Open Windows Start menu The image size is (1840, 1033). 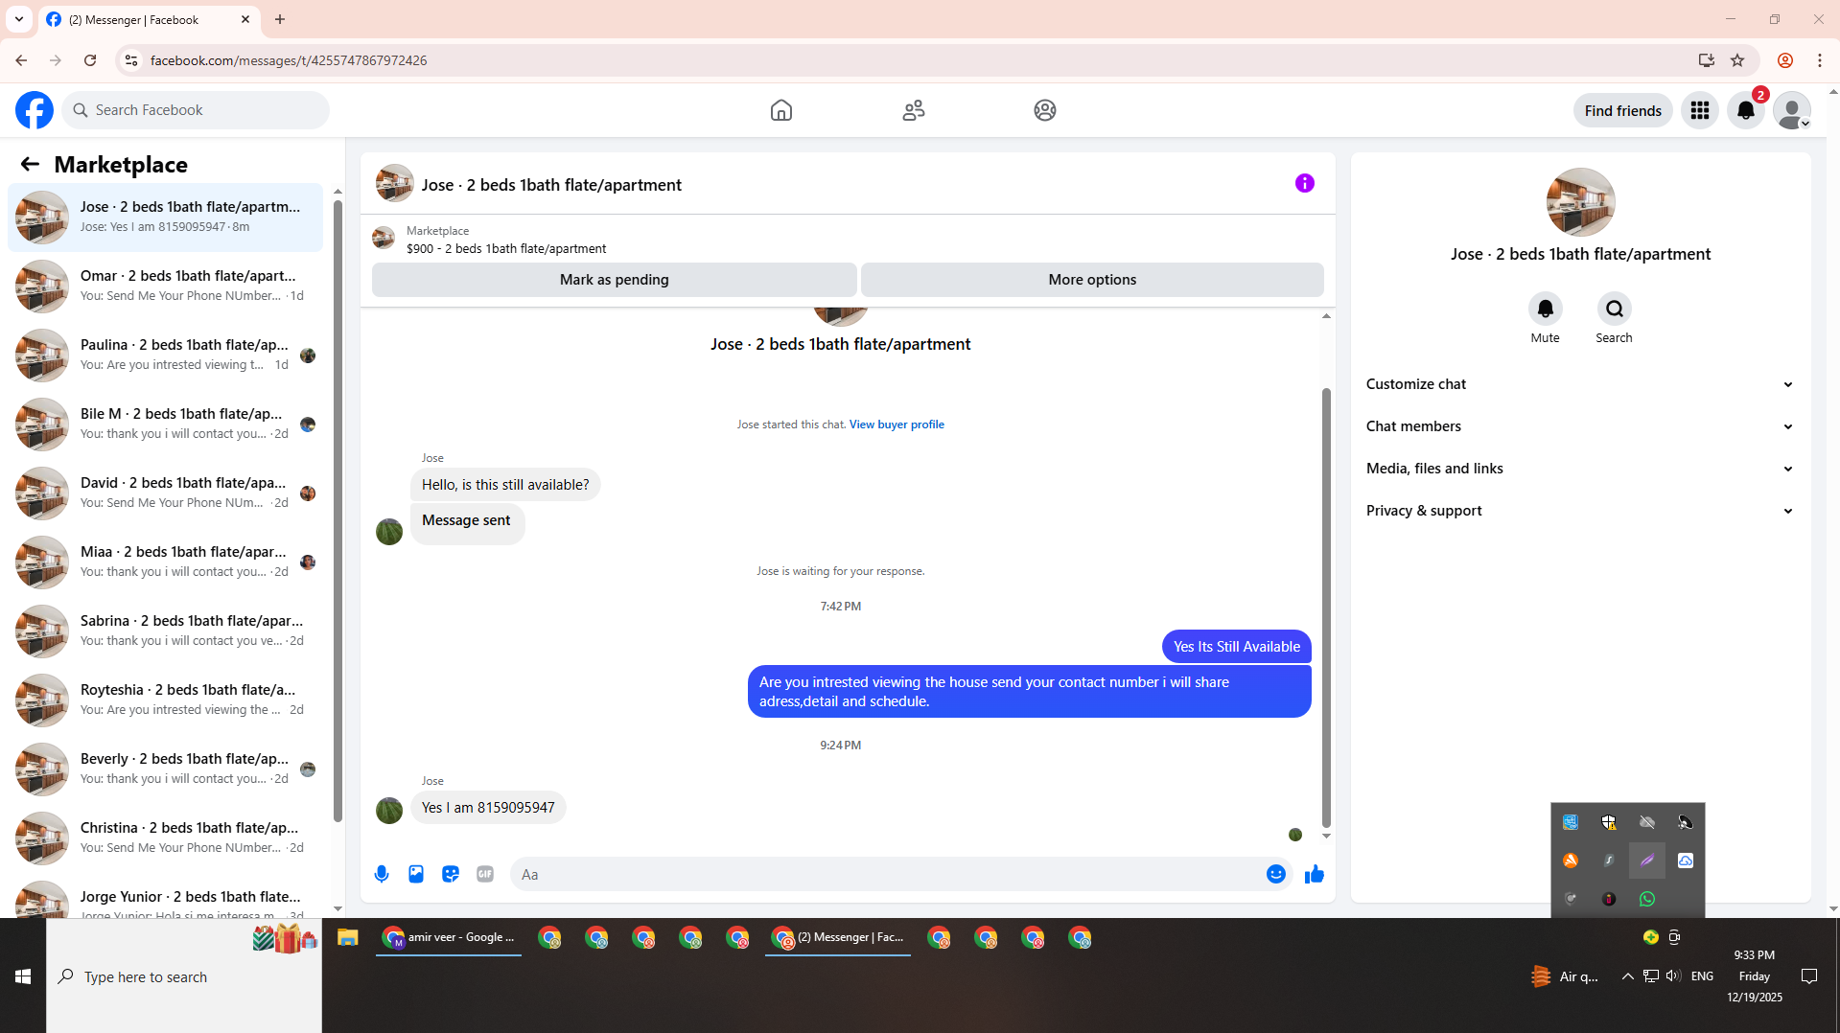(x=23, y=976)
